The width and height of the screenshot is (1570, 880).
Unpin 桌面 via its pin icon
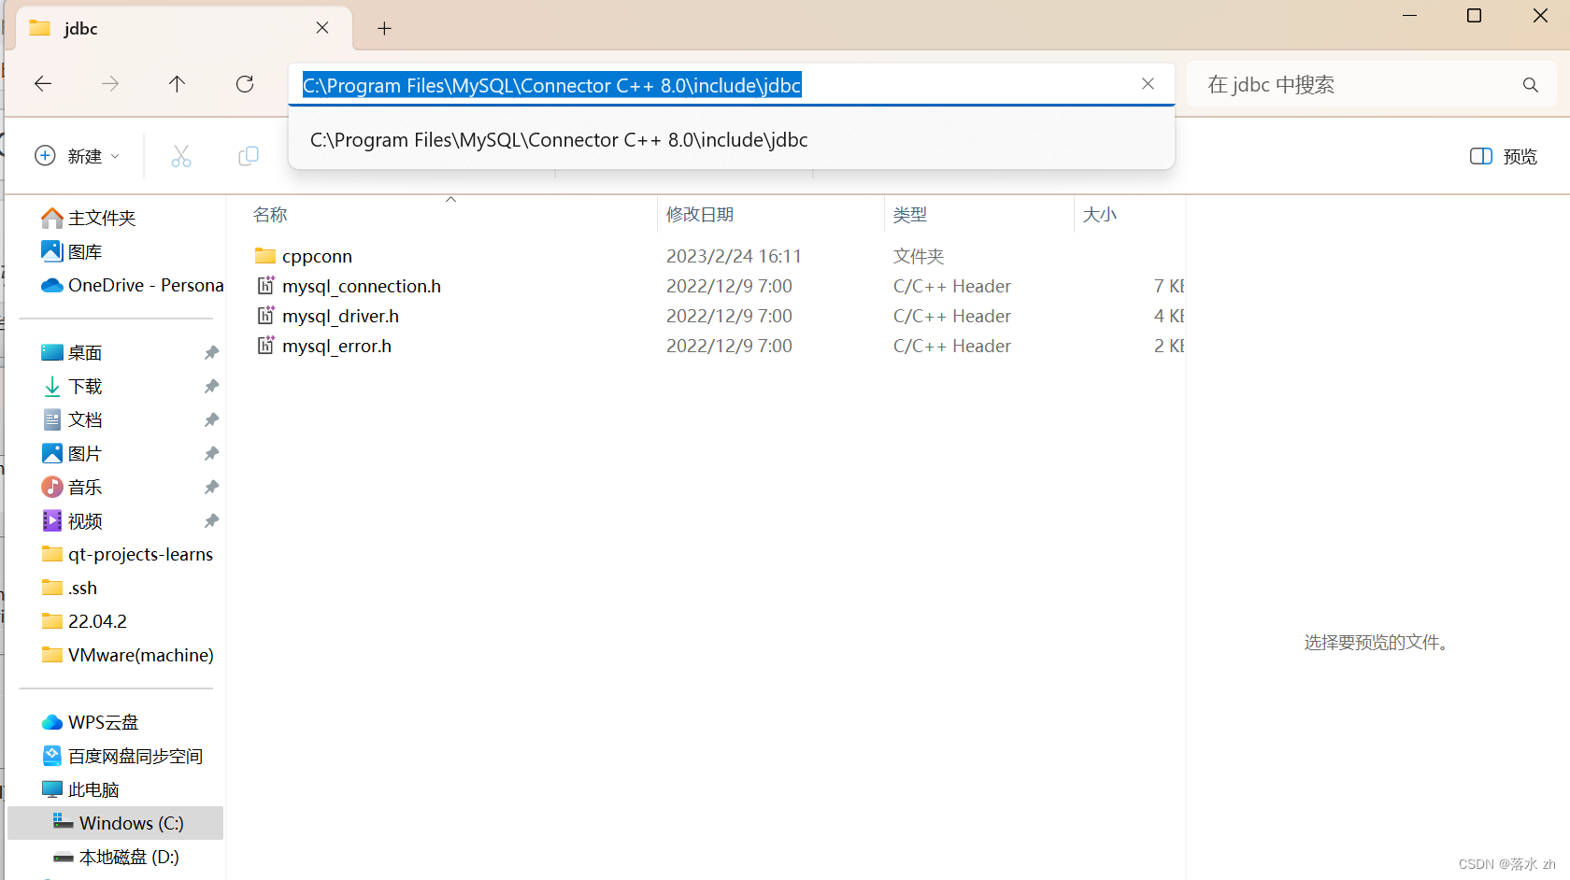point(211,352)
